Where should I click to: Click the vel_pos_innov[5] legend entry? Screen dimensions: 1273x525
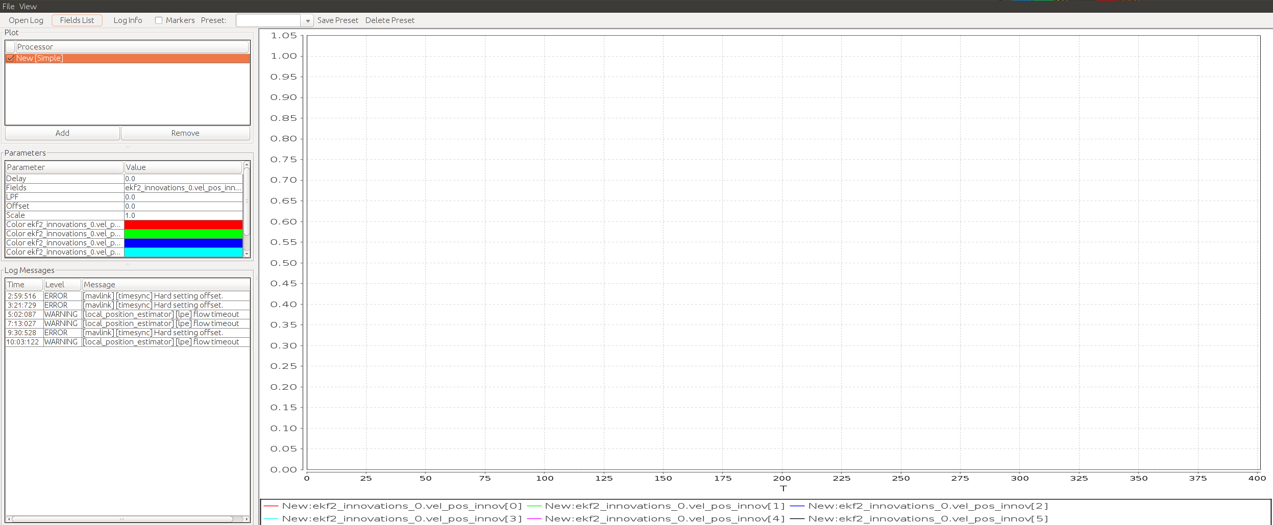(x=919, y=519)
